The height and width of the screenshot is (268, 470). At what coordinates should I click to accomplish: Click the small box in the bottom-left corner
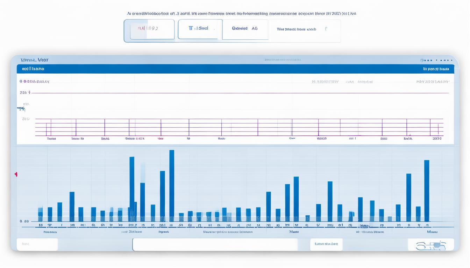pyautogui.click(x=37, y=244)
